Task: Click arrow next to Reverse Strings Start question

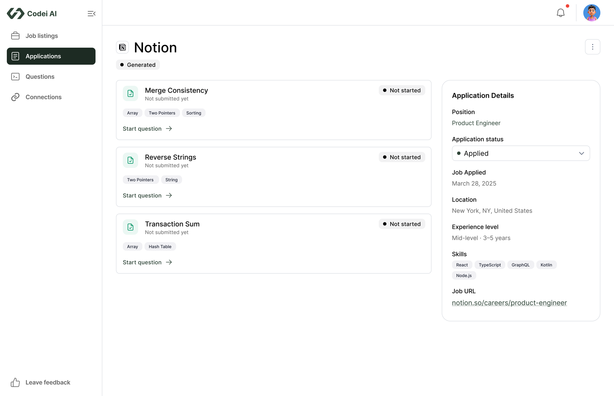Action: pyautogui.click(x=169, y=195)
